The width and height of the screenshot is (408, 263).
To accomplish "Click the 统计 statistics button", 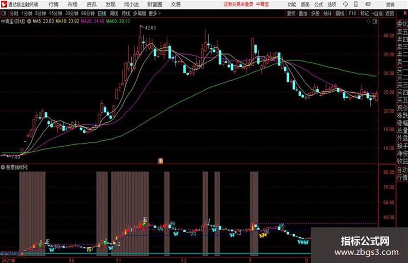I will pos(328,13).
